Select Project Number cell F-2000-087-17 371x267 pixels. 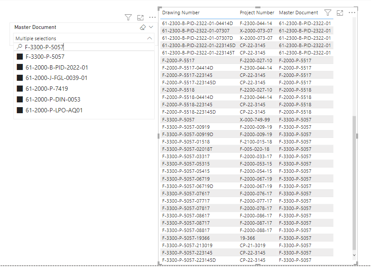point(256,223)
